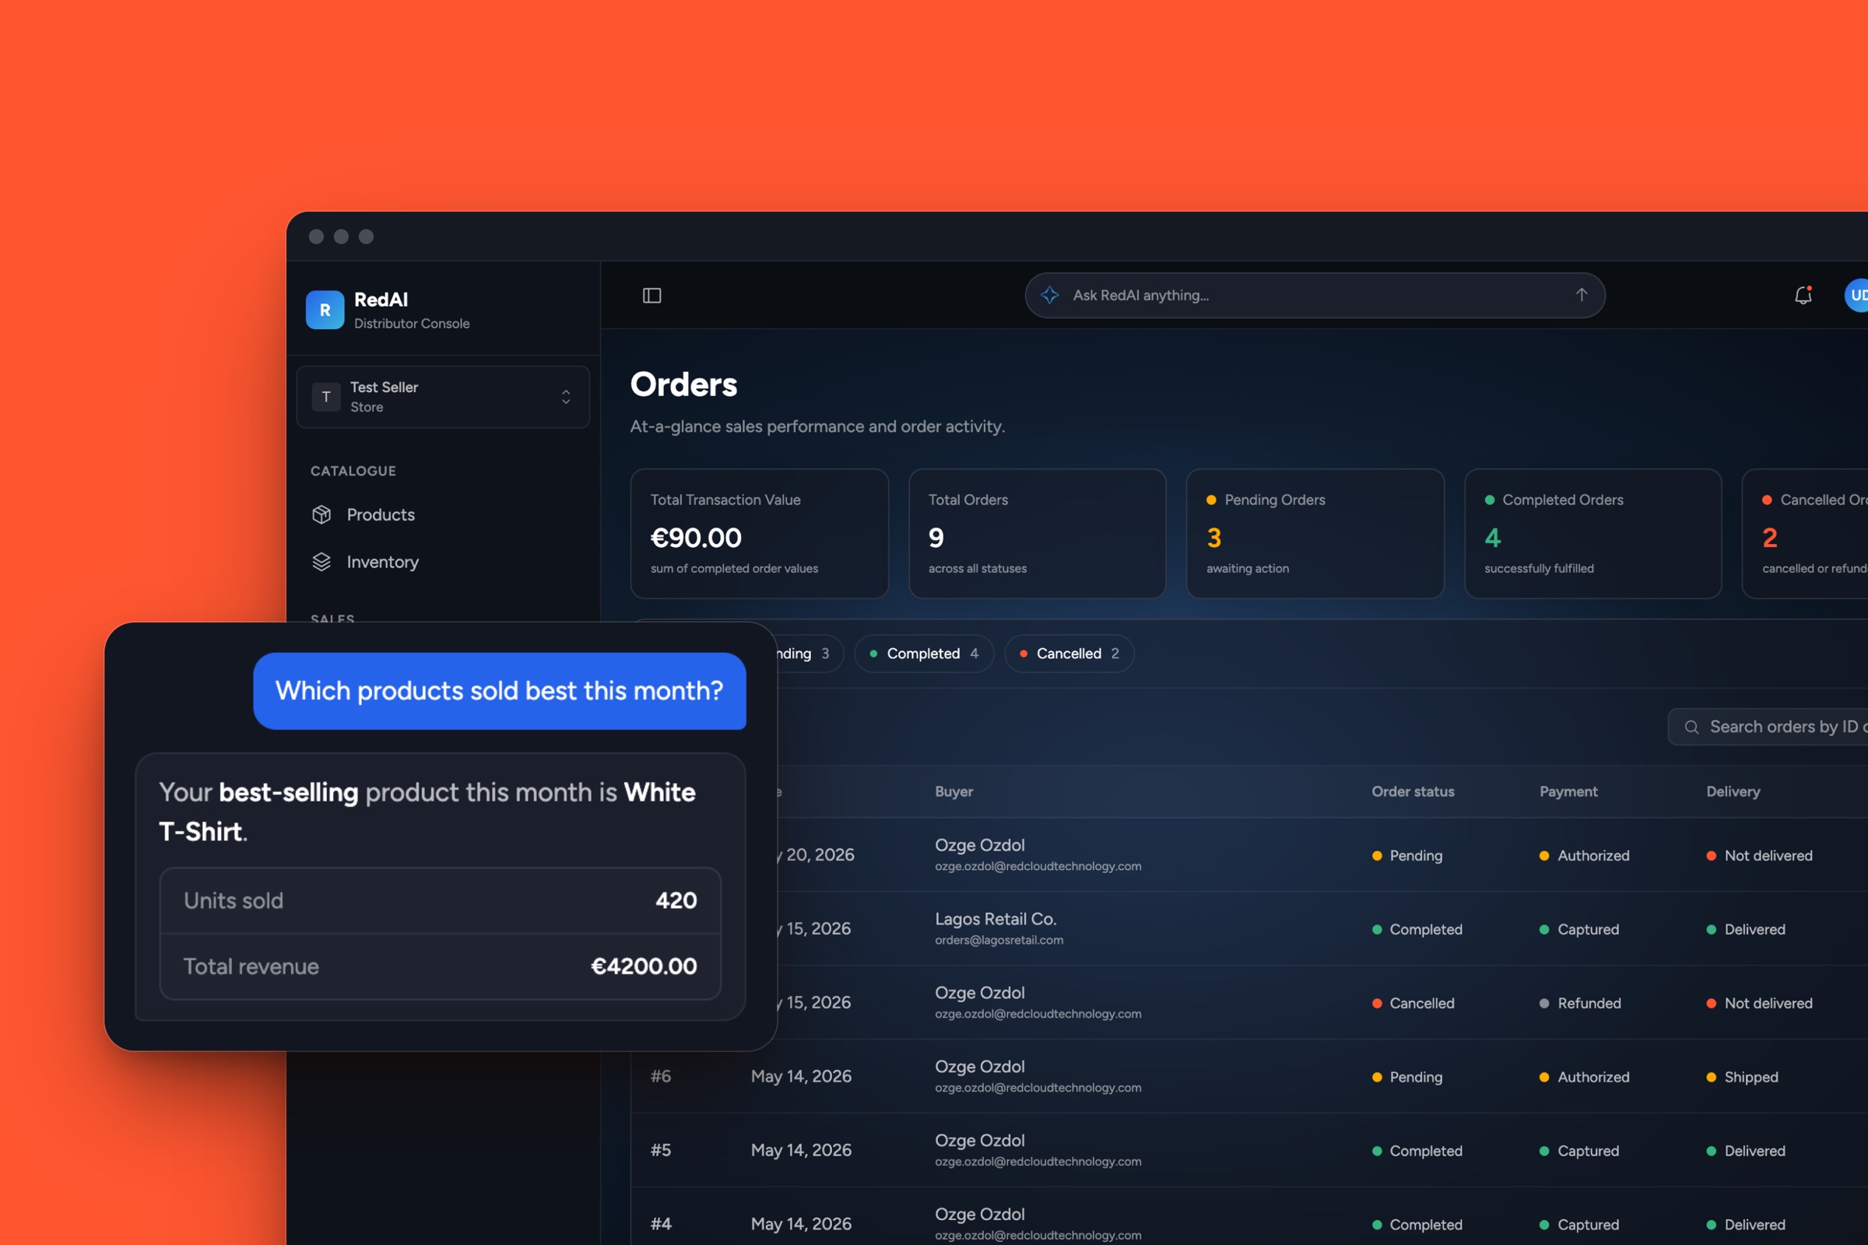This screenshot has height=1245, width=1868.
Task: Open the Completed Orders card
Action: (1592, 534)
